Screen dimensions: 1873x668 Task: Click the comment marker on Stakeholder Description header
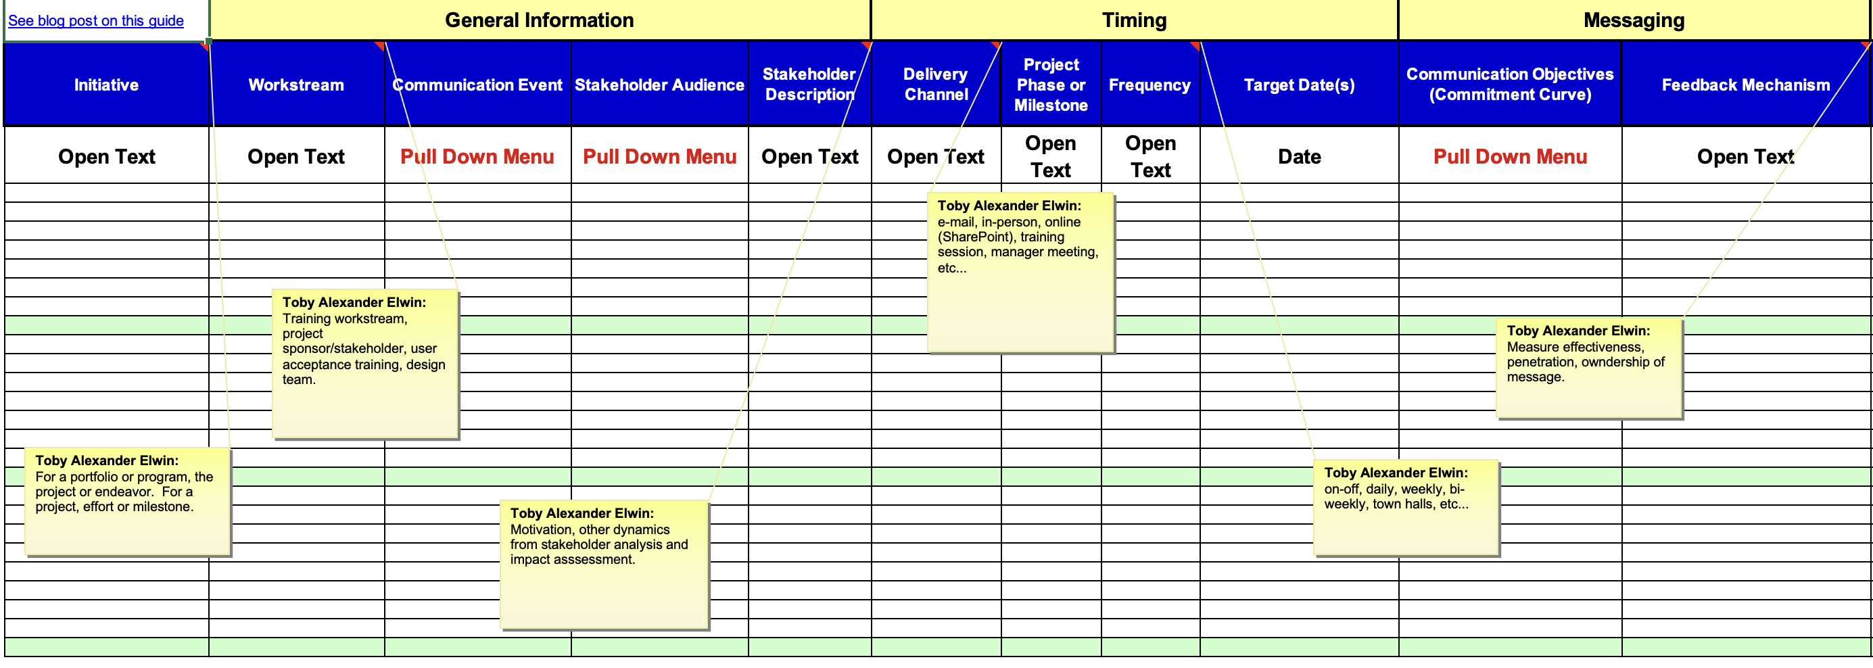[x=866, y=47]
